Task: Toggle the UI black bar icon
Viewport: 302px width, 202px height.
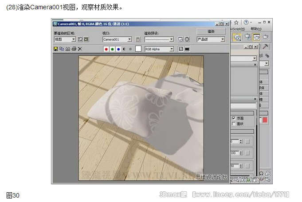Action: coord(187,49)
